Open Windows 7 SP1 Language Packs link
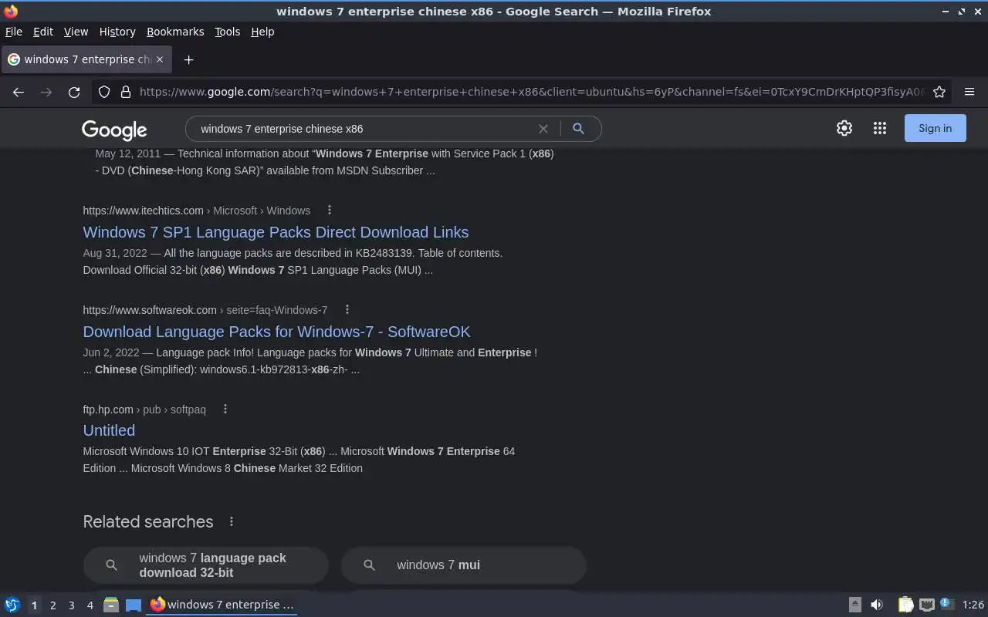 point(276,232)
